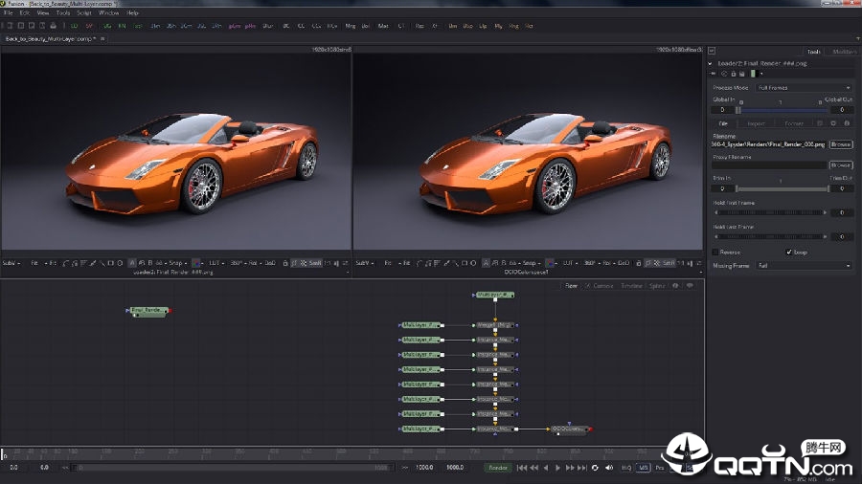Image resolution: width=862 pixels, height=484 pixels.
Task: Click Browse next to Filename
Action: click(x=841, y=144)
